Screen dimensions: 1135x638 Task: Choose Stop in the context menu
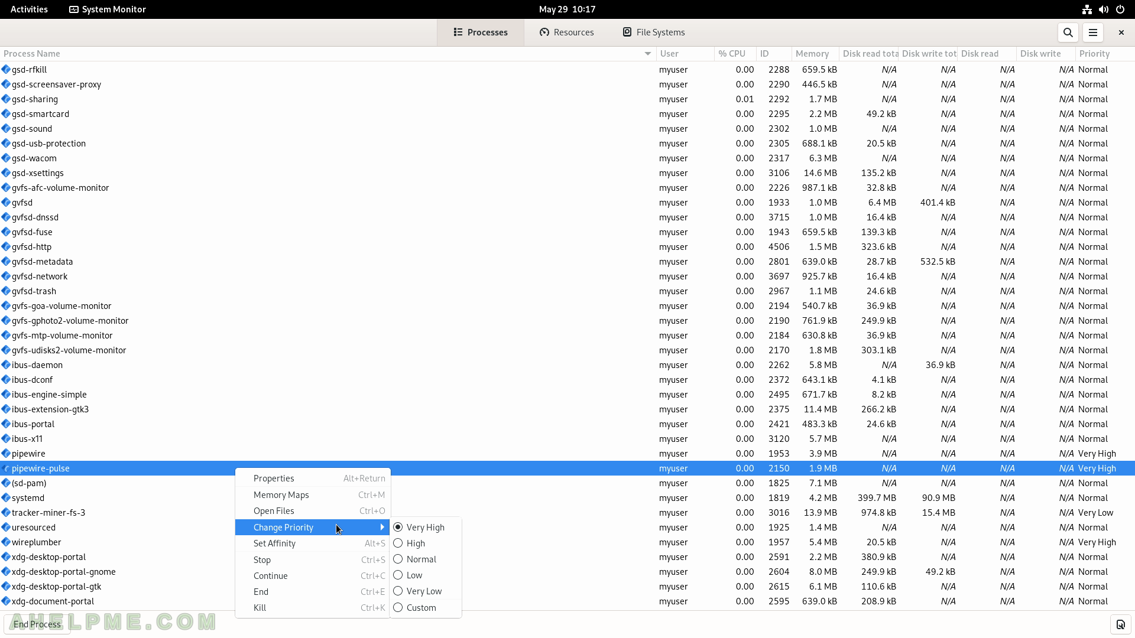312,560
